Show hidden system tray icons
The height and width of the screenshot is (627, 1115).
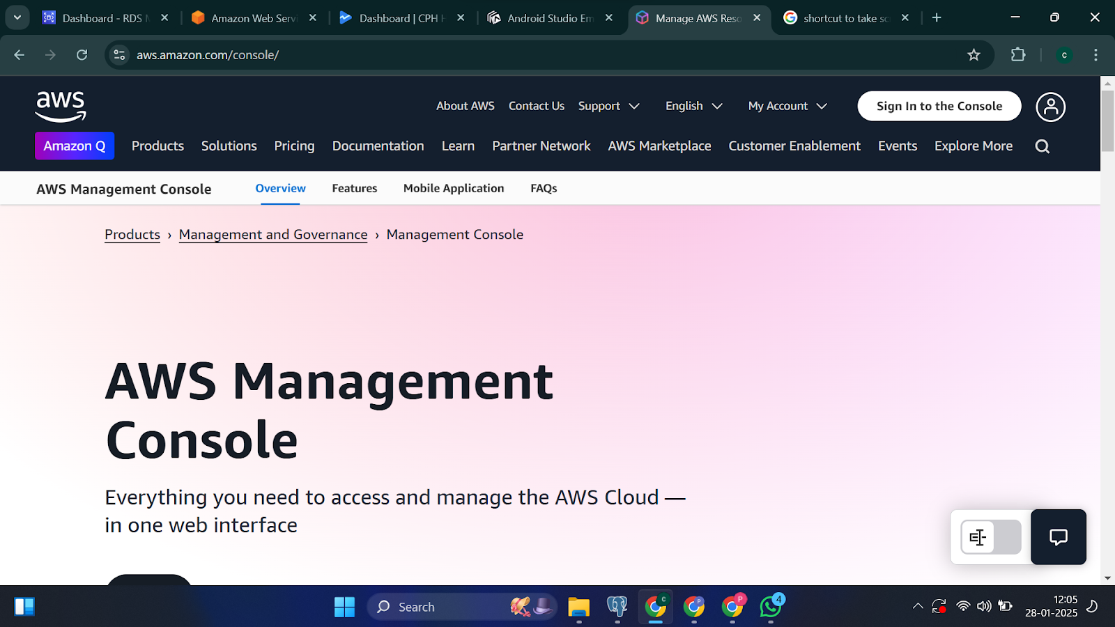pos(918,607)
